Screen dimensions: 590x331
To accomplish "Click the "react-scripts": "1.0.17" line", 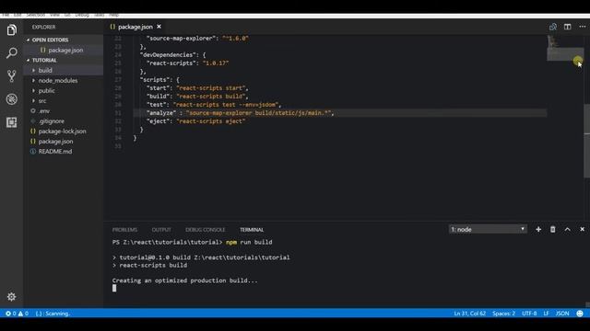I will click(x=187, y=63).
